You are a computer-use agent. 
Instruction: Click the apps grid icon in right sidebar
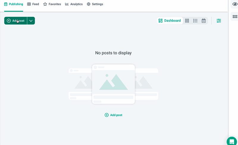pos(235,17)
